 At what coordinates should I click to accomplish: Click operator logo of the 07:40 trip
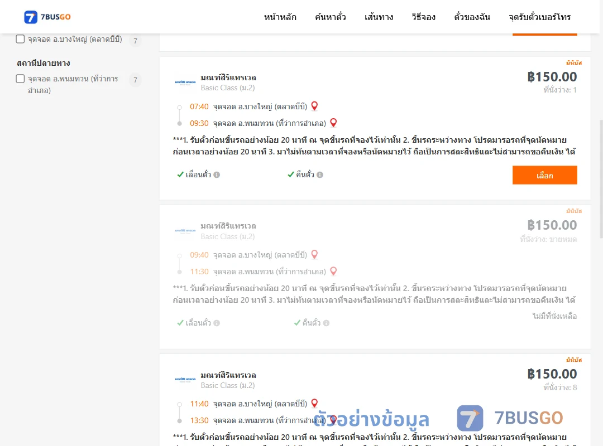click(x=185, y=82)
